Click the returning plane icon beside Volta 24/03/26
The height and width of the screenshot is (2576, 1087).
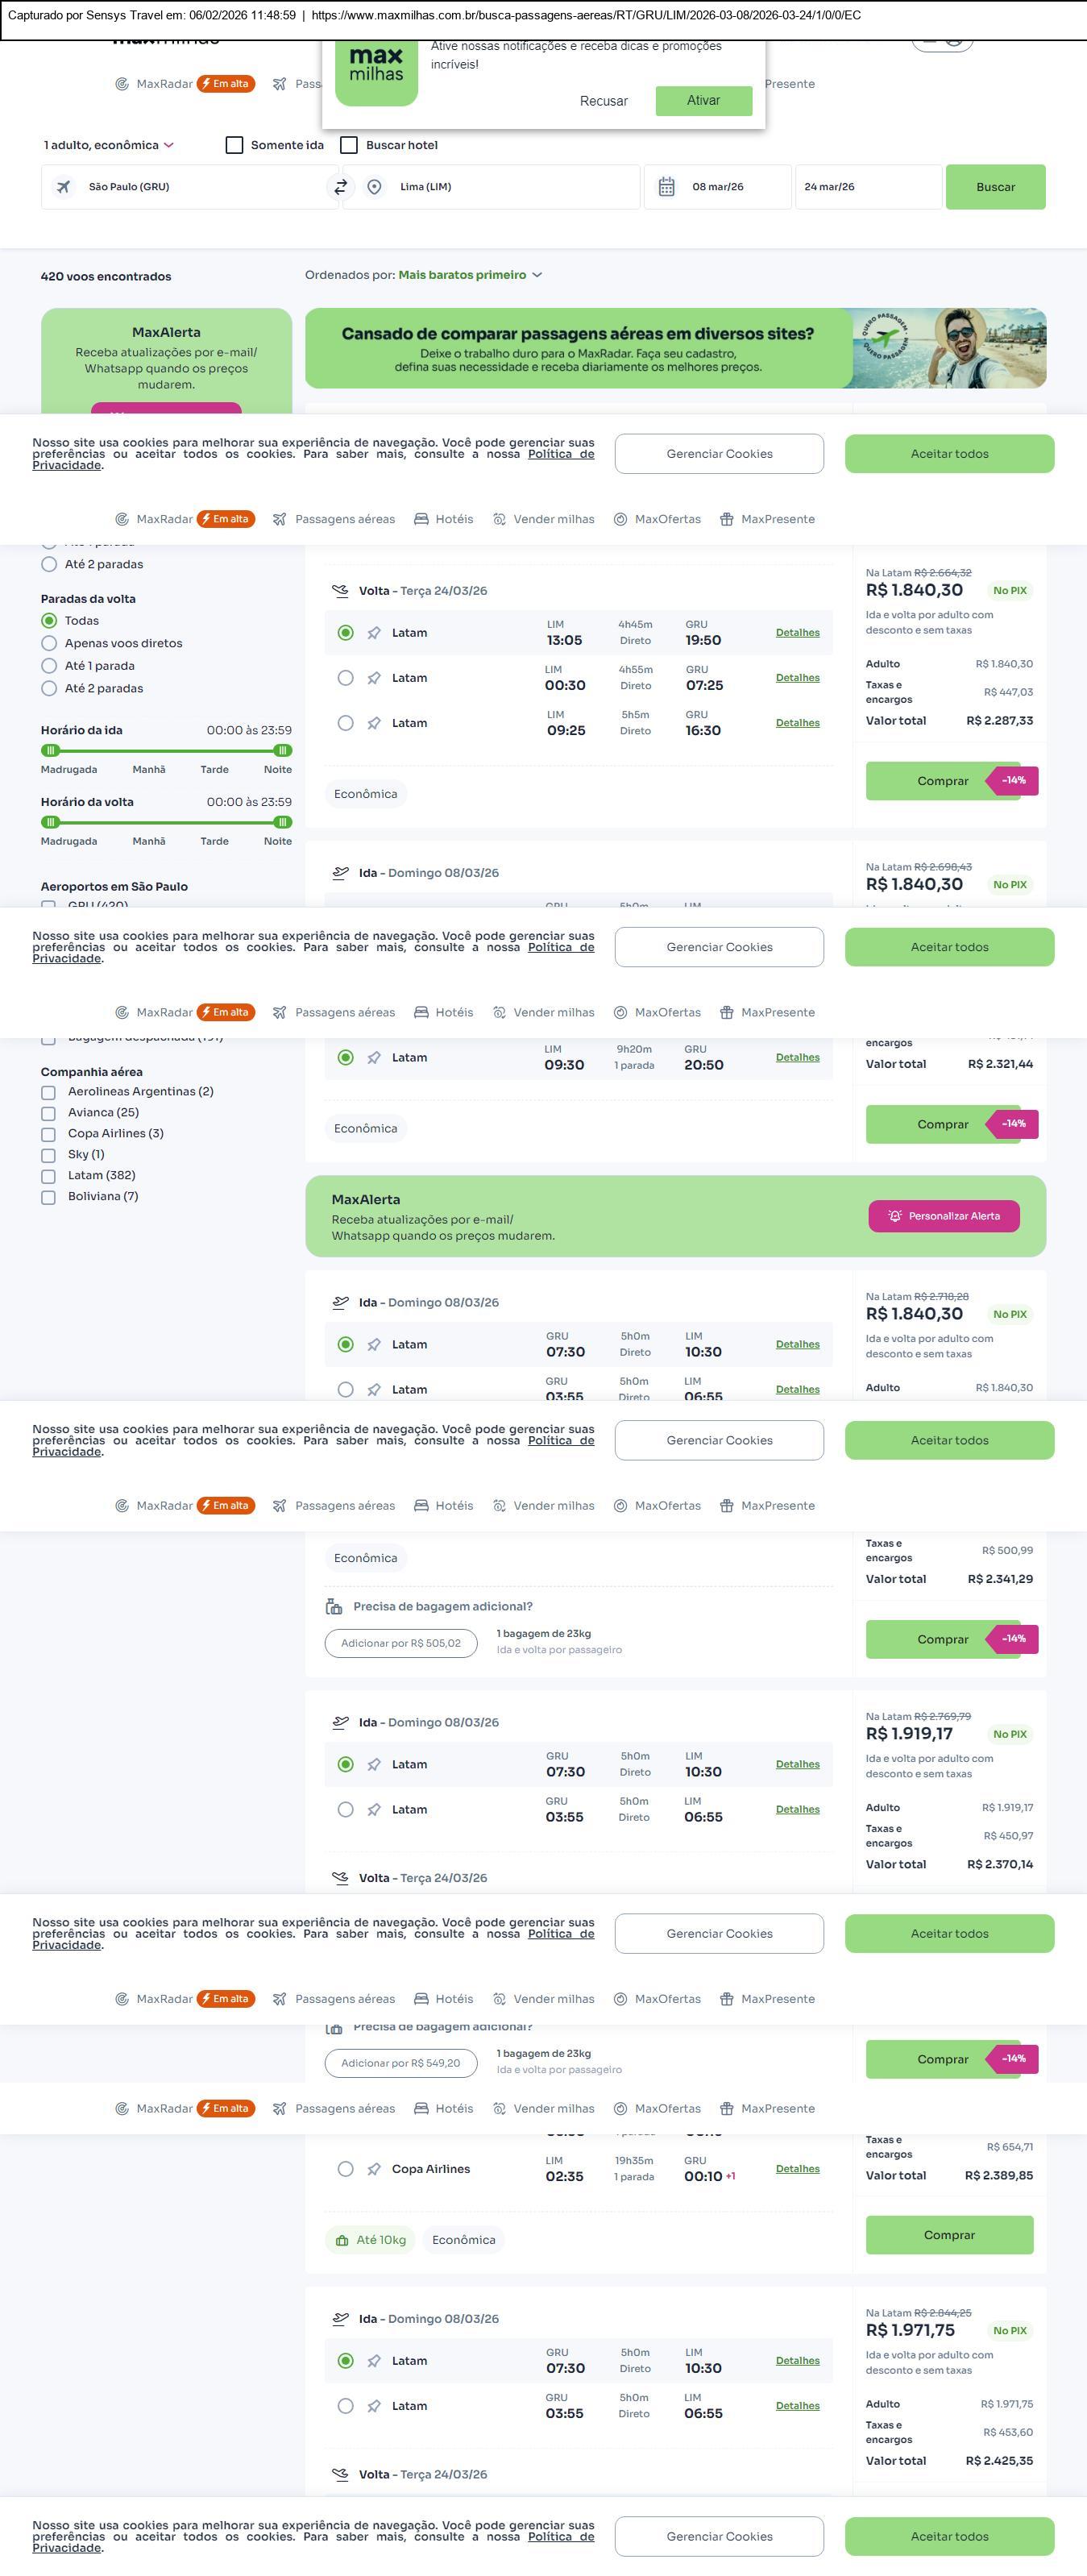[x=340, y=591]
